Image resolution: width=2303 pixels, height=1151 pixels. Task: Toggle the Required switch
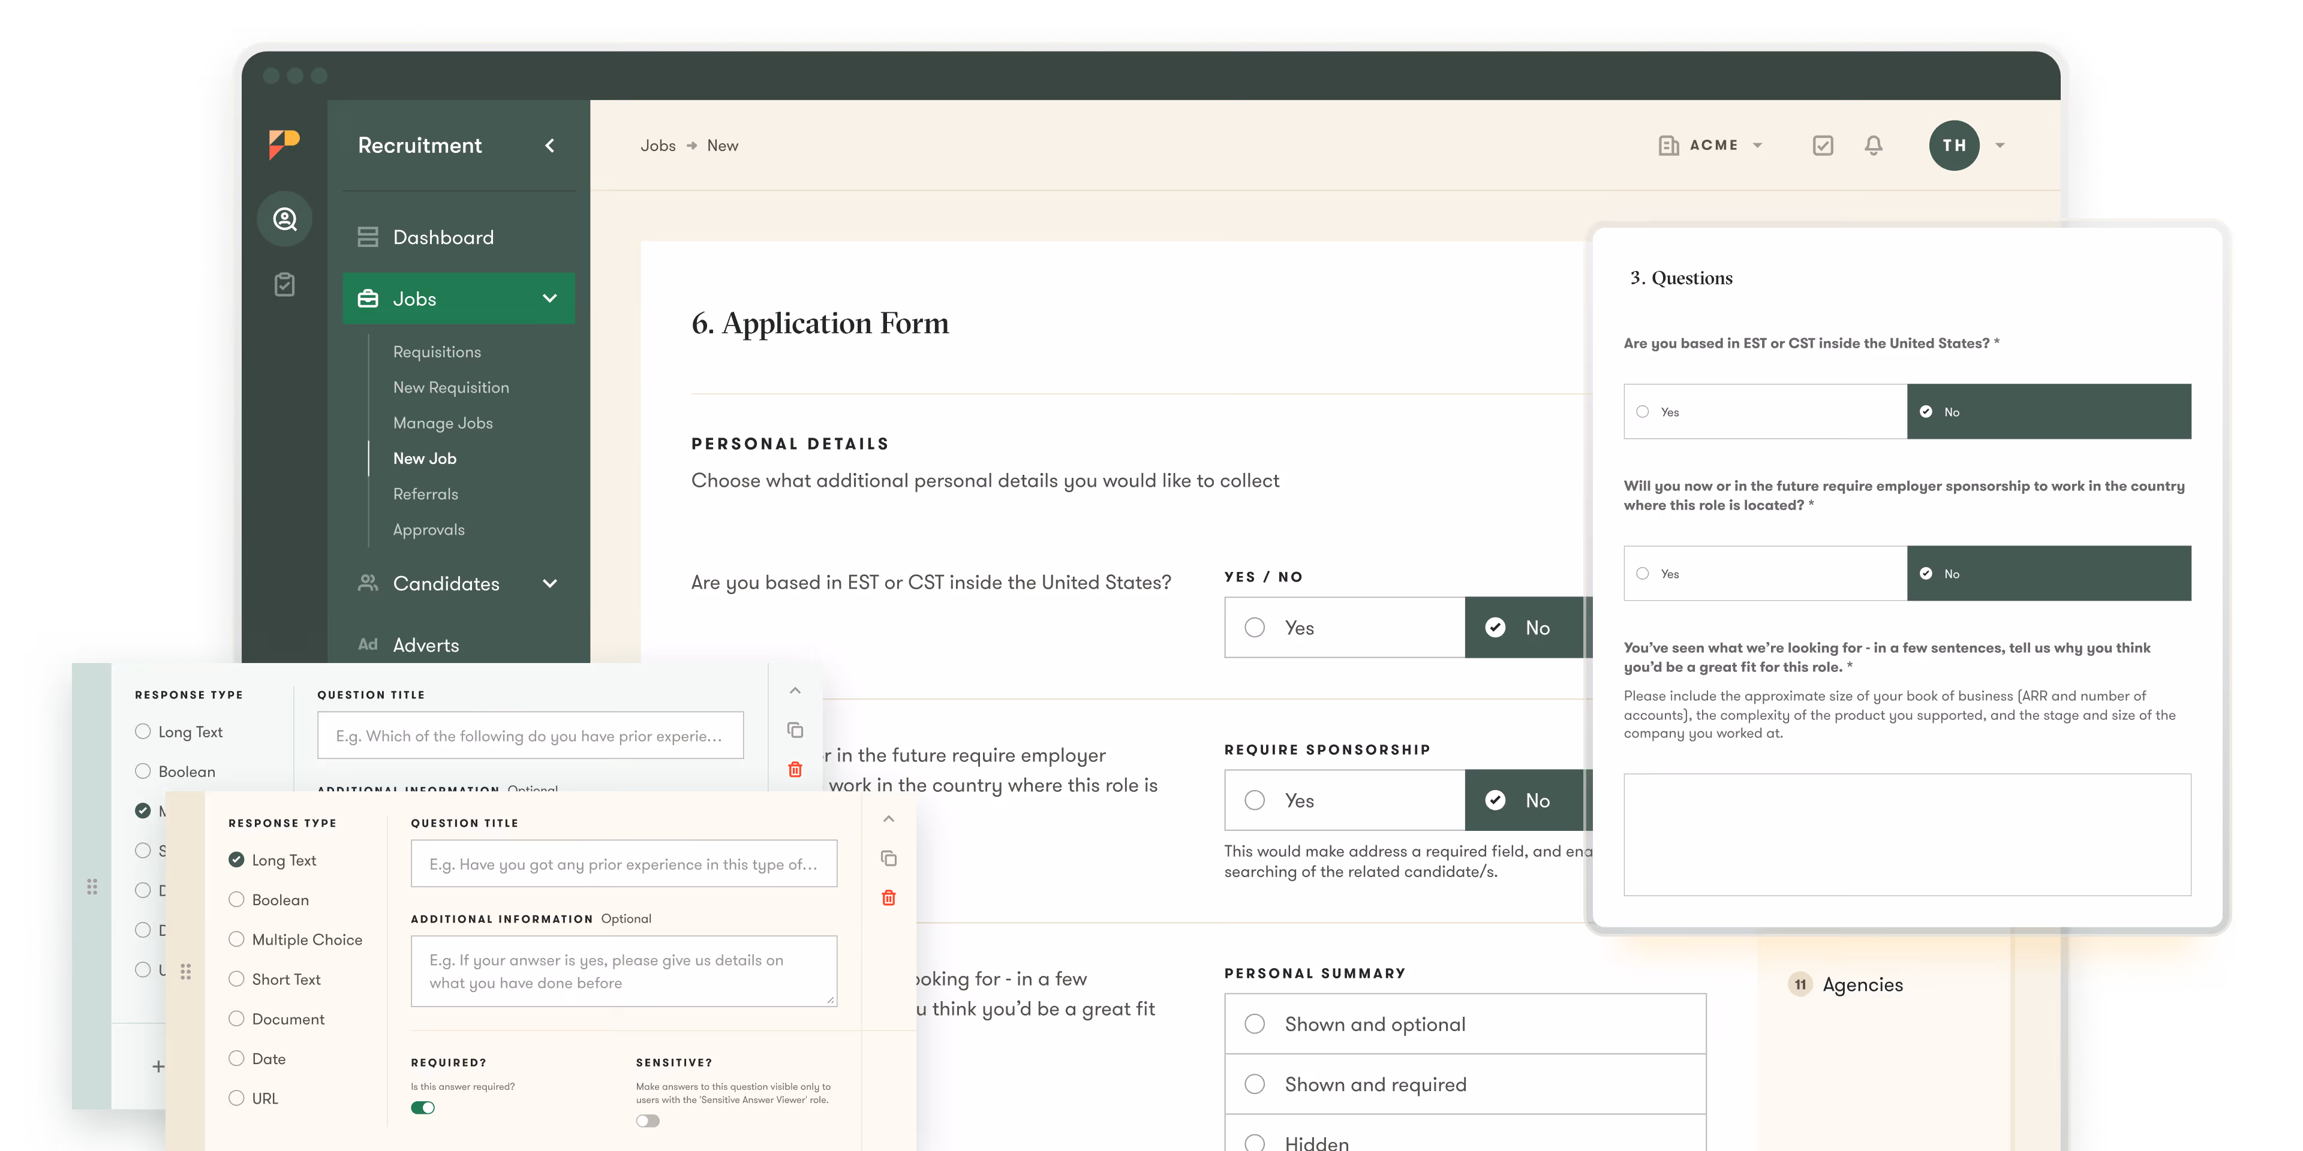point(423,1108)
